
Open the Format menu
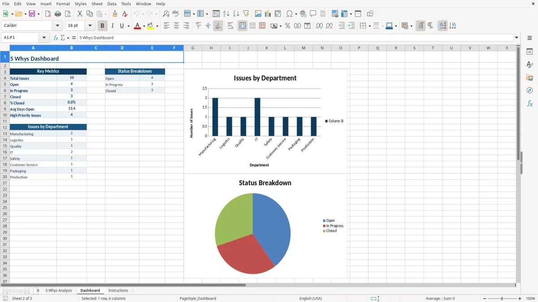pos(63,4)
